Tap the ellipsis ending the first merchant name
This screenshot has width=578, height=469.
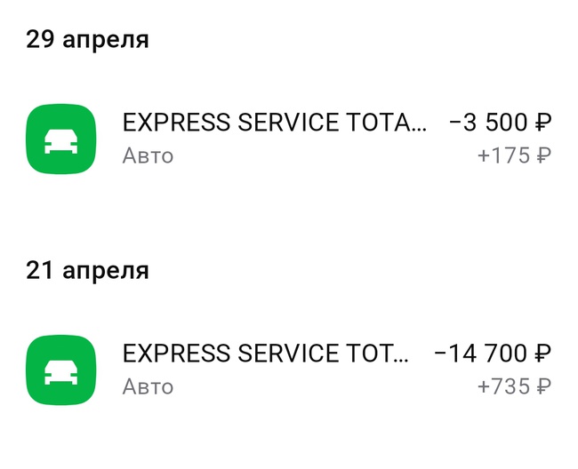coord(418,129)
